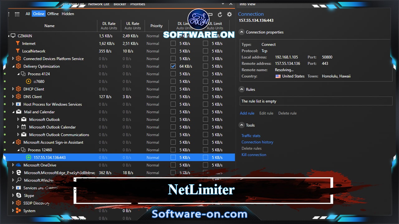Switch to the Blocker tab
This screenshot has width=399, height=224.
click(120, 4)
